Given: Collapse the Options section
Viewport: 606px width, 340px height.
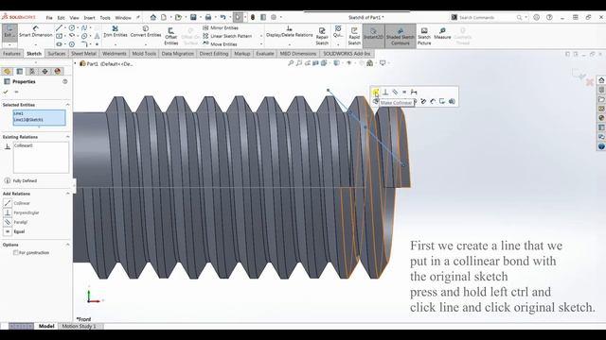Looking at the screenshot, I should coord(67,245).
